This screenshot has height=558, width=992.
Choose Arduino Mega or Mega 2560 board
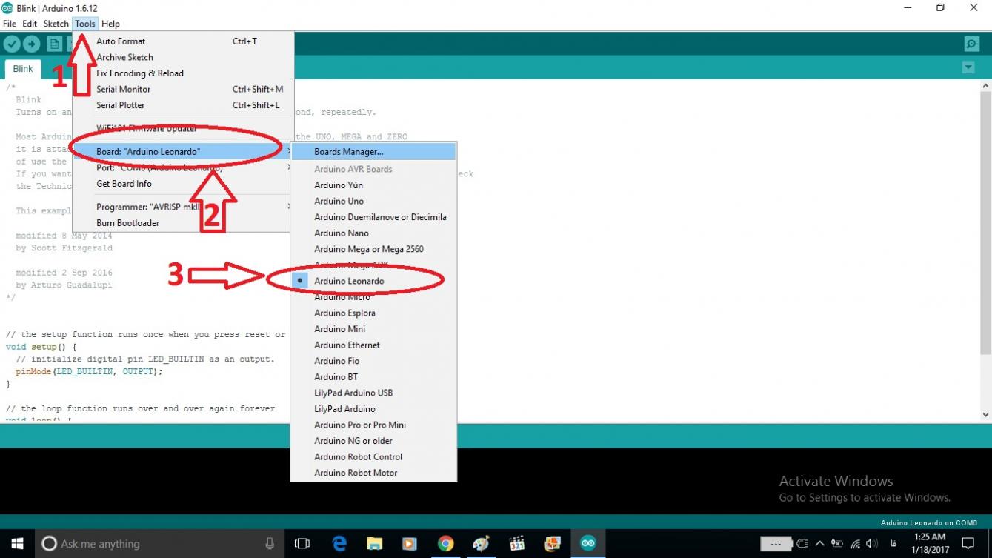[368, 250]
